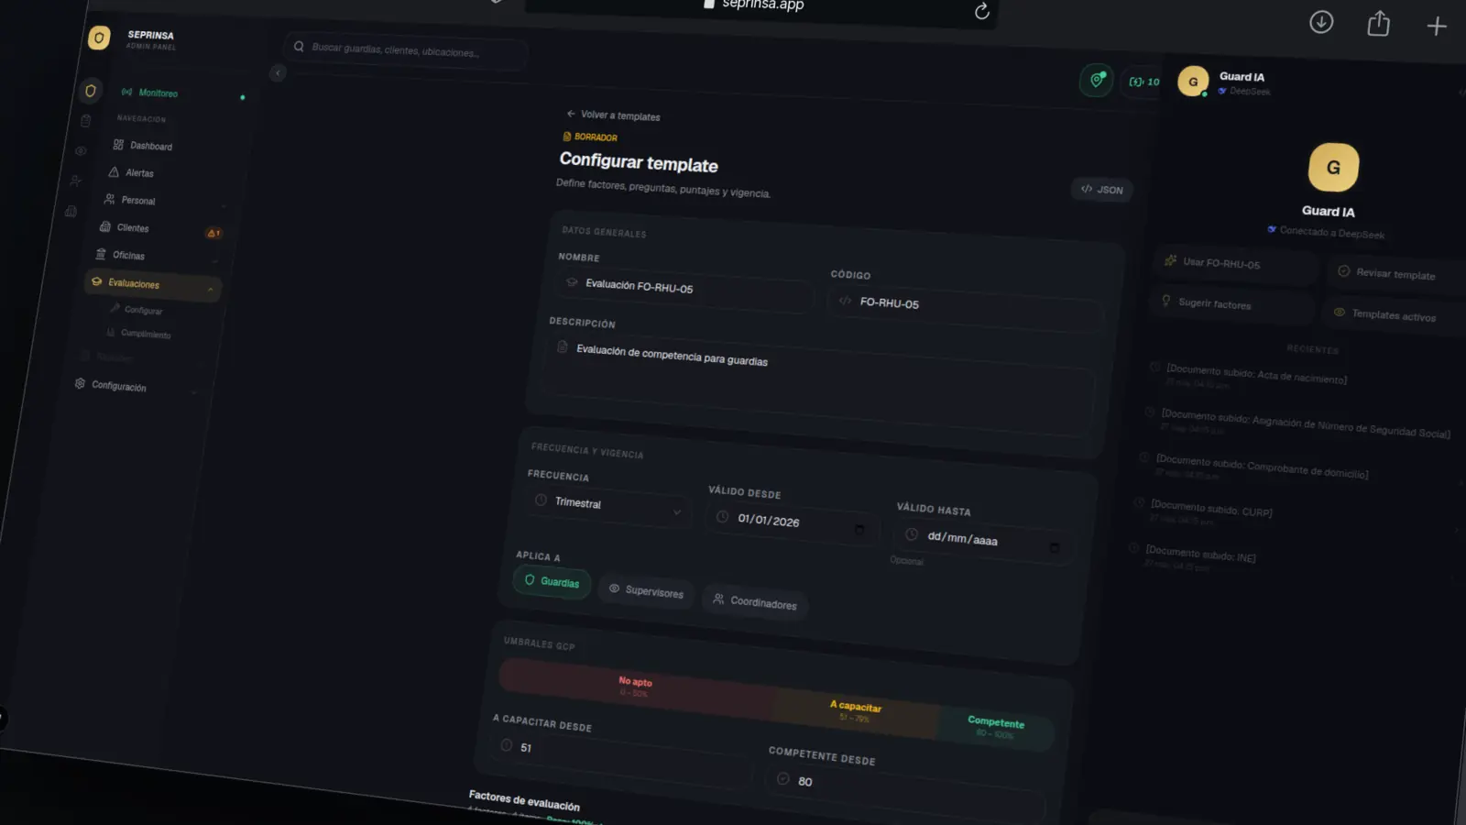Click the No apto red threshold segment
Screen dimensions: 1466x825
point(635,687)
